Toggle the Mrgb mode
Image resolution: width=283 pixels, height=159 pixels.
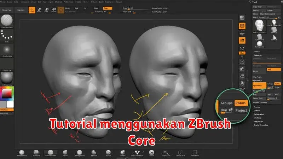(67, 8)
